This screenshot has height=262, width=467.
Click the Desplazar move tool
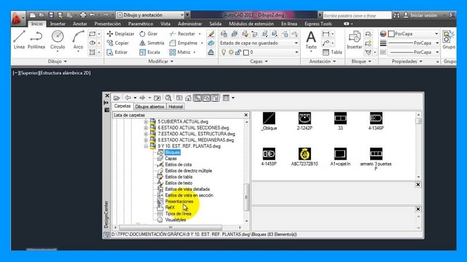121,34
